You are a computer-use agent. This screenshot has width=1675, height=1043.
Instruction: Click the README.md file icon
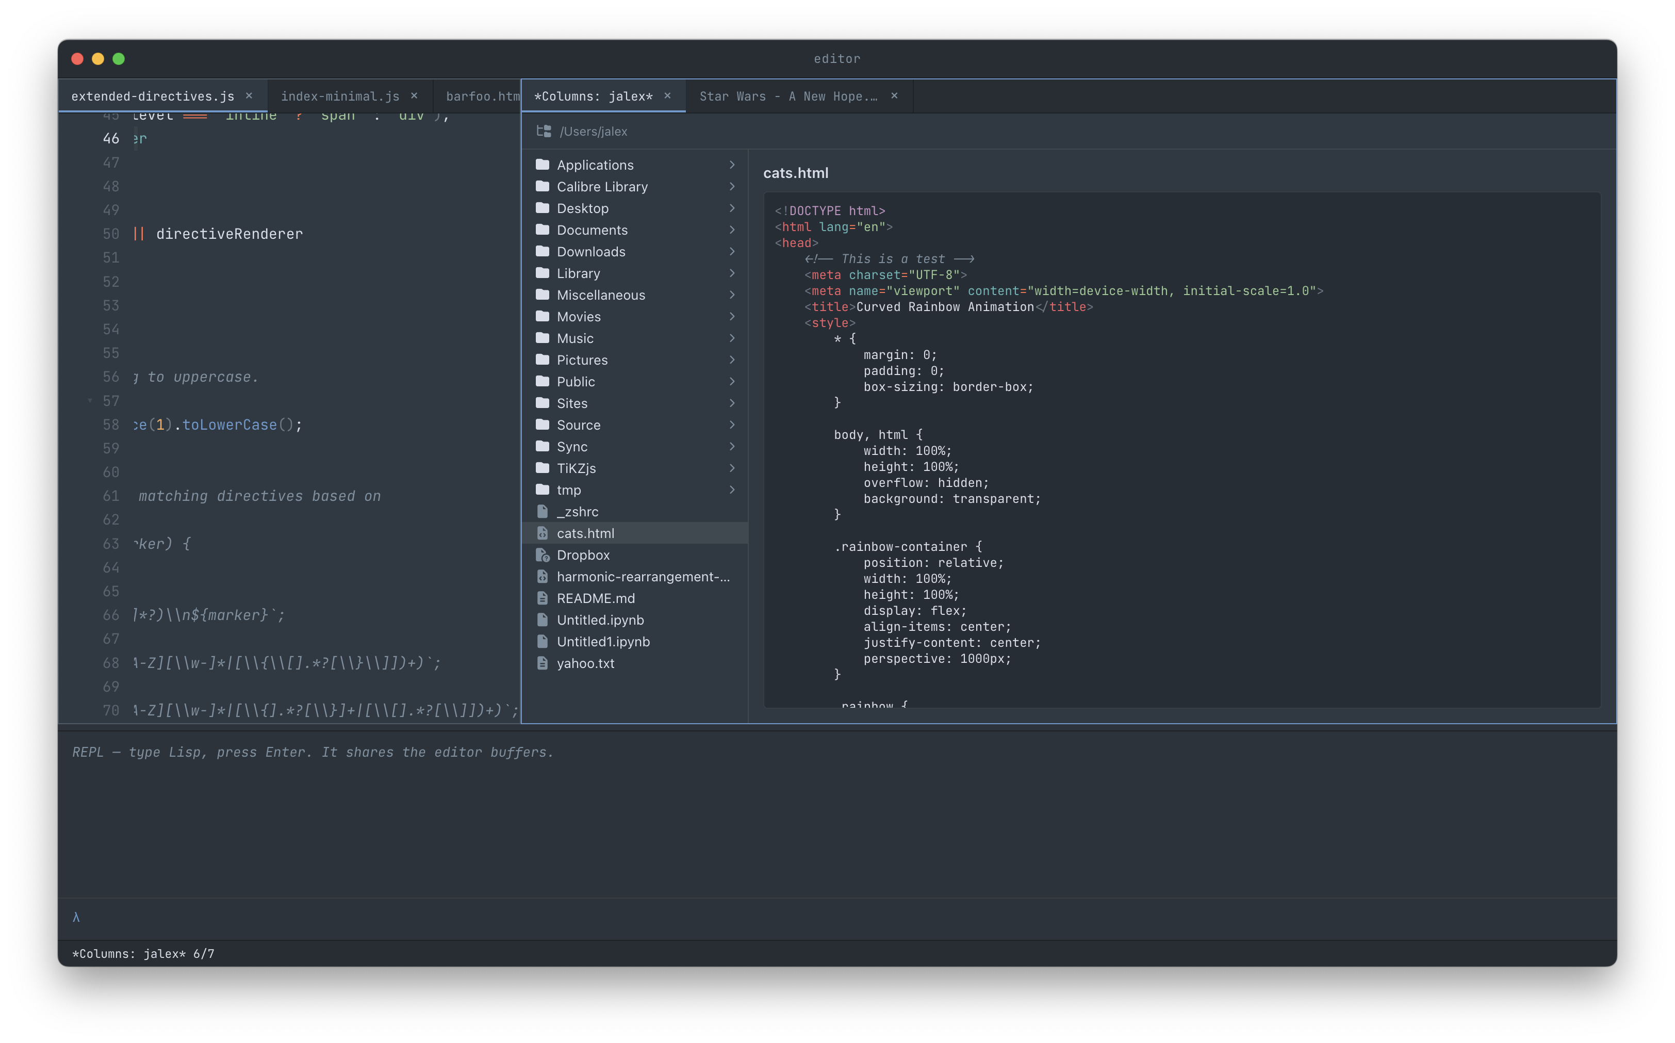point(543,598)
